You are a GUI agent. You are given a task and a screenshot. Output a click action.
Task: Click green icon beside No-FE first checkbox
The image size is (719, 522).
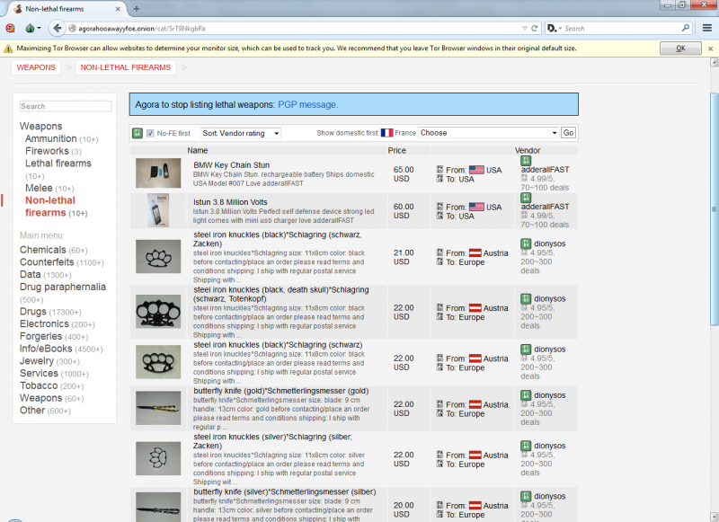click(138, 133)
